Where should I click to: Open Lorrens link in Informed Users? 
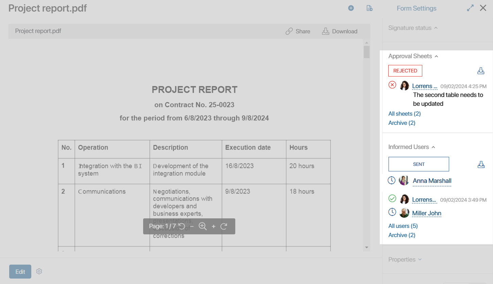424,200
